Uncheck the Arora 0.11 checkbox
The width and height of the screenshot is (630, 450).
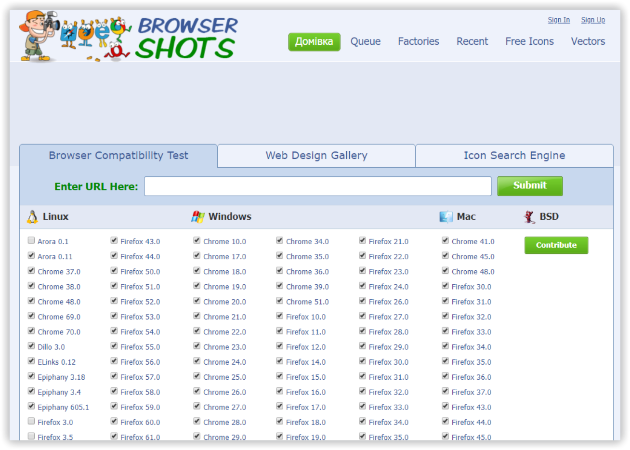(31, 255)
